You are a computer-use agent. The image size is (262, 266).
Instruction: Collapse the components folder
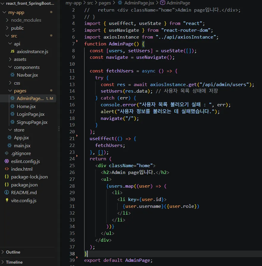10,67
